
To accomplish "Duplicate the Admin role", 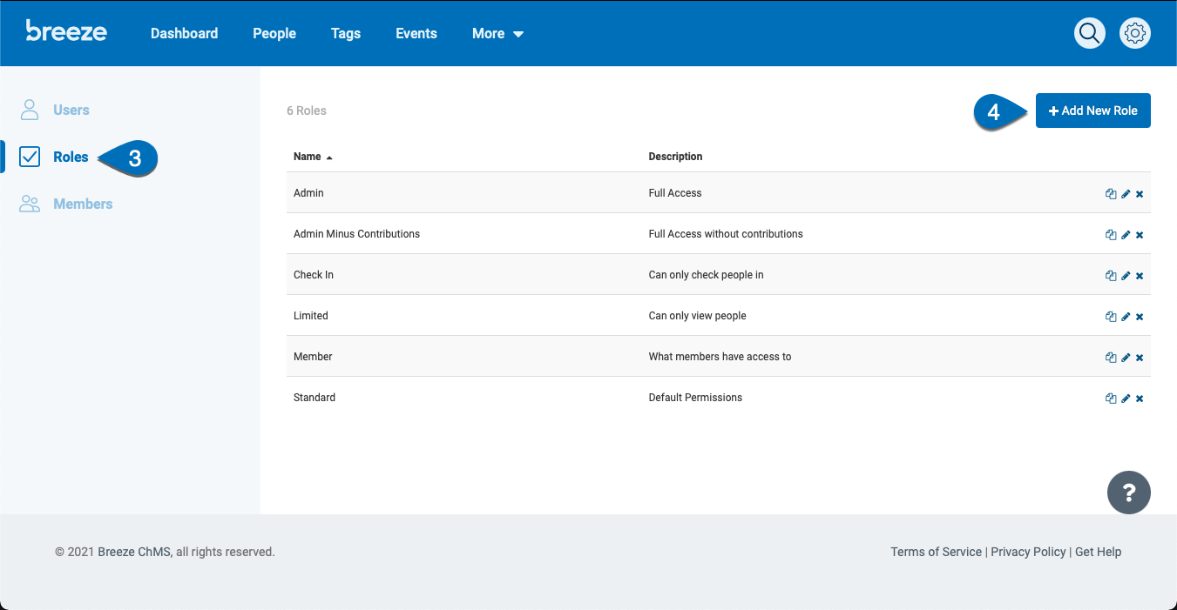I will pyautogui.click(x=1111, y=194).
